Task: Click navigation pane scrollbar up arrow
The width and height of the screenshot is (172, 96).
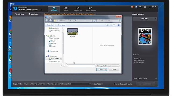Action: 63,28
